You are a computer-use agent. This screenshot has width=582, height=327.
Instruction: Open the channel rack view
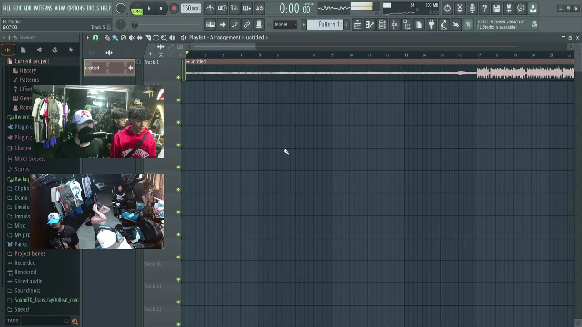click(382, 25)
